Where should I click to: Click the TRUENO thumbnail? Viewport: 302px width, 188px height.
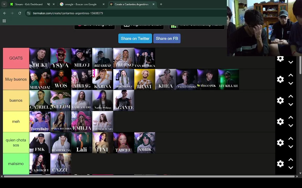pyautogui.click(x=124, y=58)
